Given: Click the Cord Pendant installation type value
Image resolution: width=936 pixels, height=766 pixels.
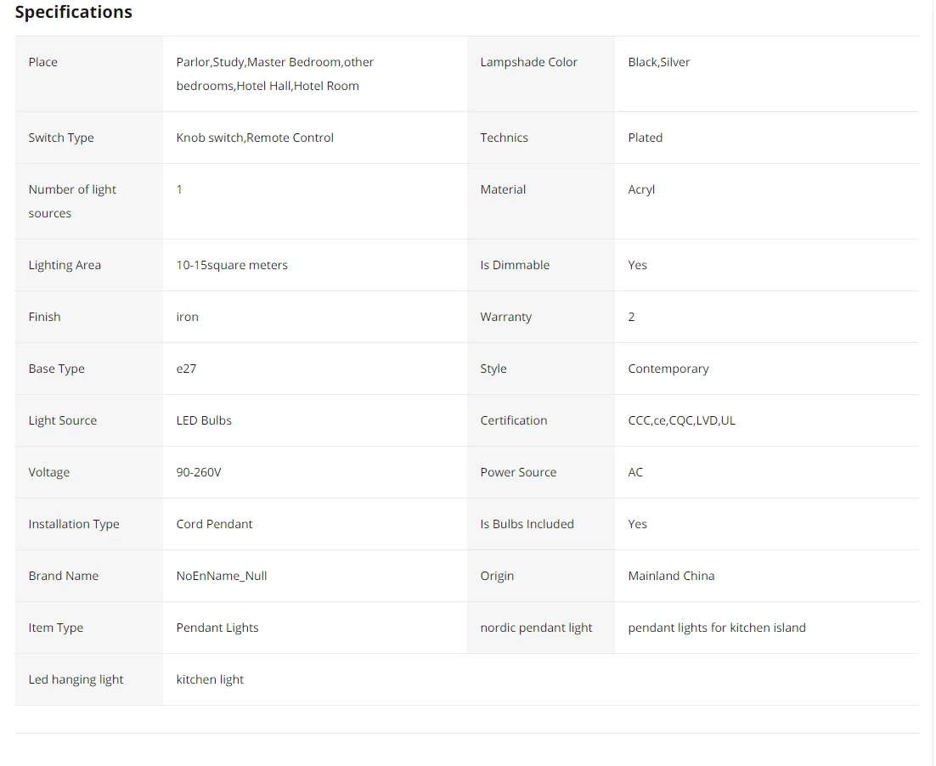Looking at the screenshot, I should [x=215, y=524].
